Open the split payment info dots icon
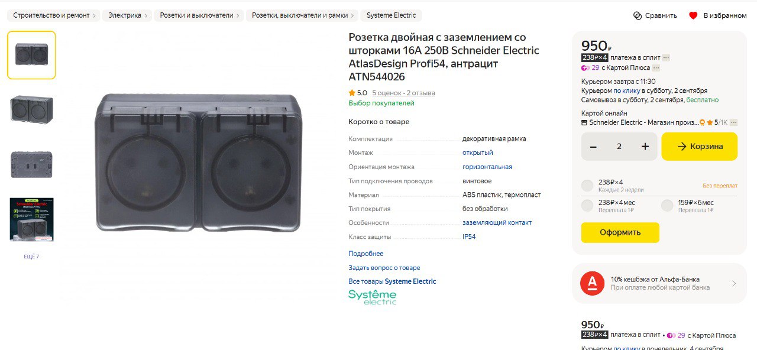 666,57
